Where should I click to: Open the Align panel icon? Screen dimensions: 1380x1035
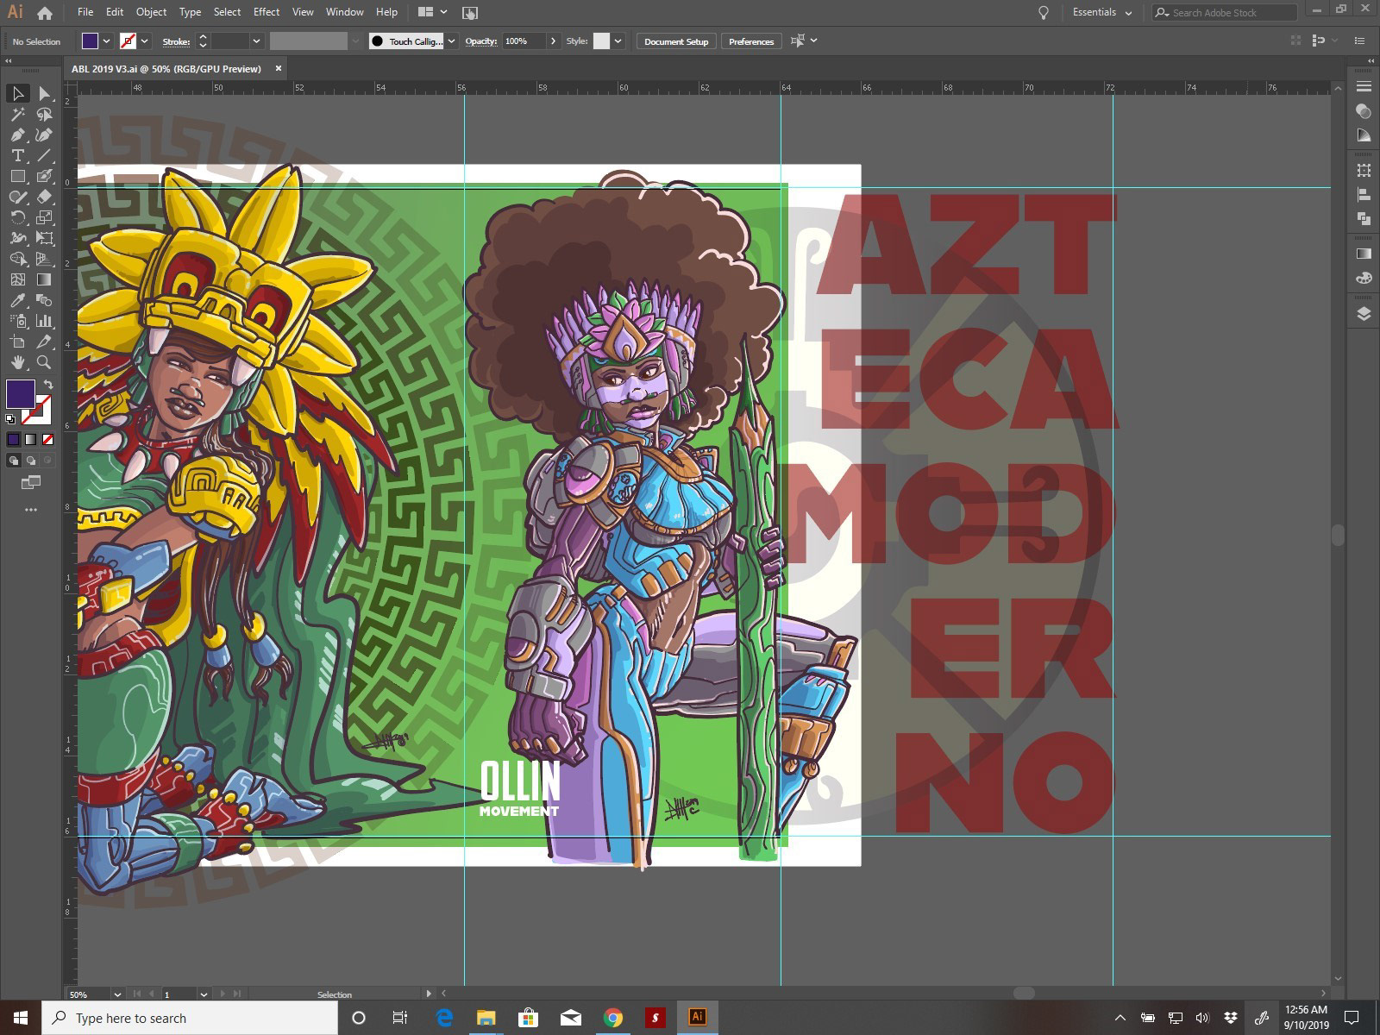[x=1364, y=195]
